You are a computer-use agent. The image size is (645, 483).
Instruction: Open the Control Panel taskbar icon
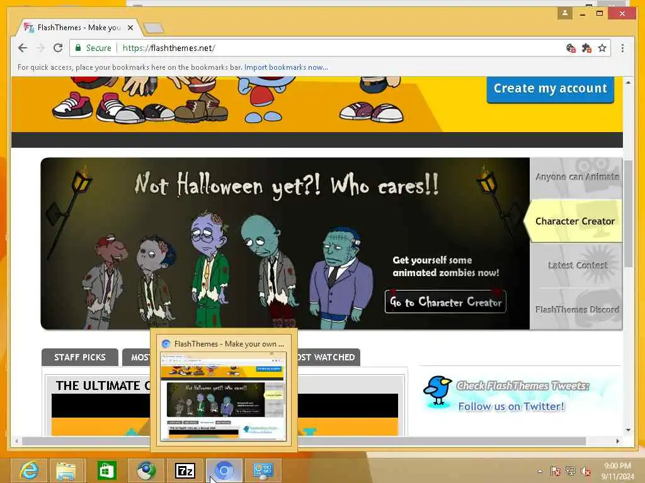[x=263, y=470]
